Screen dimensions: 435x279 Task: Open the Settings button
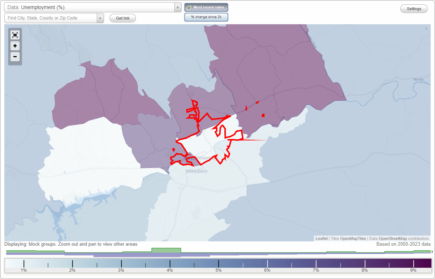(414, 9)
